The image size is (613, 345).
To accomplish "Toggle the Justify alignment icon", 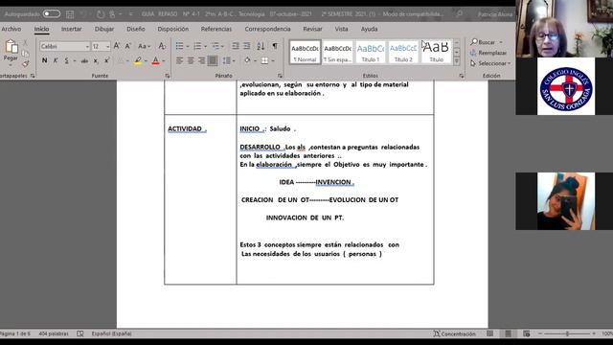I will pos(213,60).
